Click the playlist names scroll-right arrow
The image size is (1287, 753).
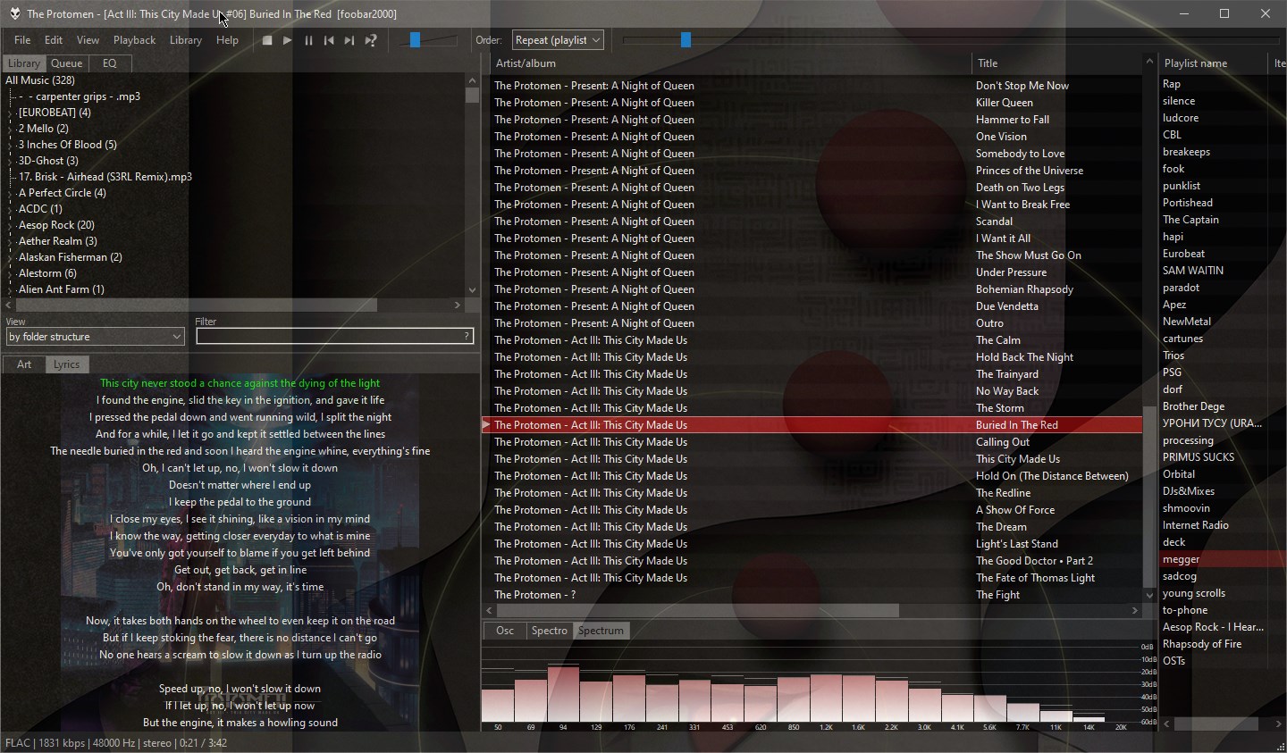(x=1278, y=724)
